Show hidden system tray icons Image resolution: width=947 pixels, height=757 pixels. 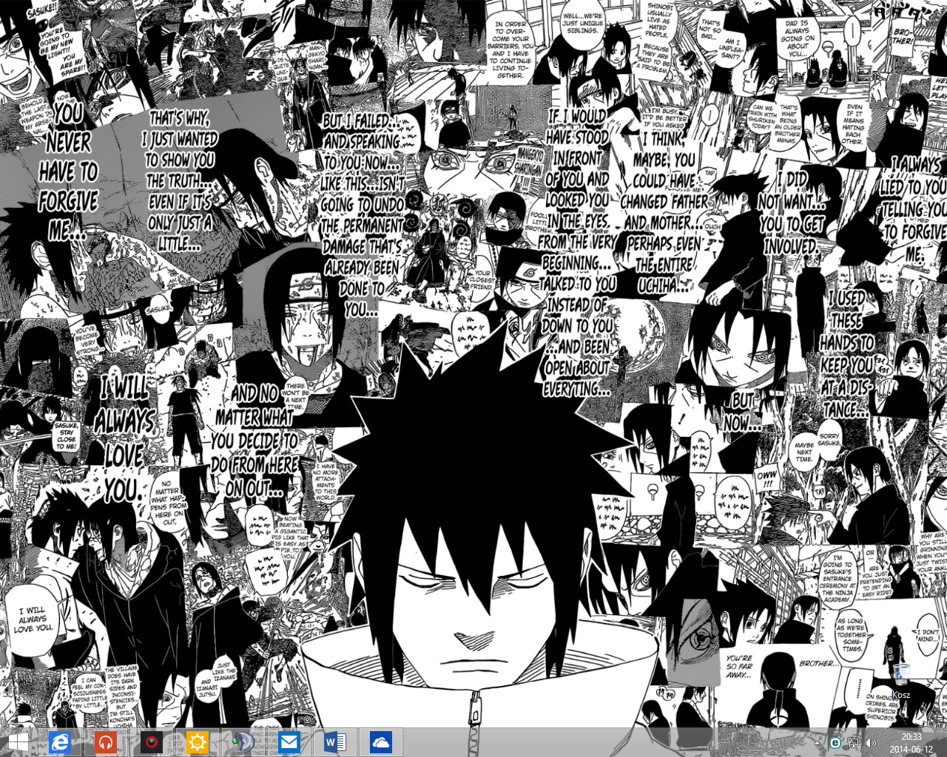tap(818, 743)
